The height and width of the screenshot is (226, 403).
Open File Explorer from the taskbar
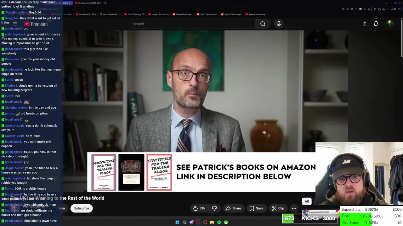coord(212,222)
